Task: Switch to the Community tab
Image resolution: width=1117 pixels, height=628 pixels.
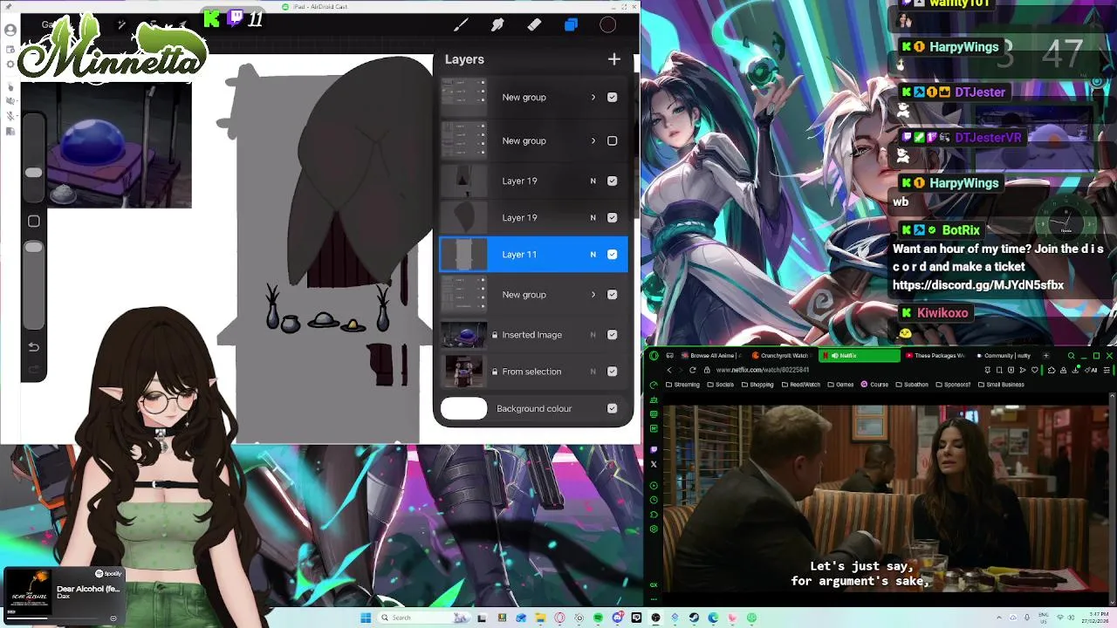Action: pos(1004,356)
